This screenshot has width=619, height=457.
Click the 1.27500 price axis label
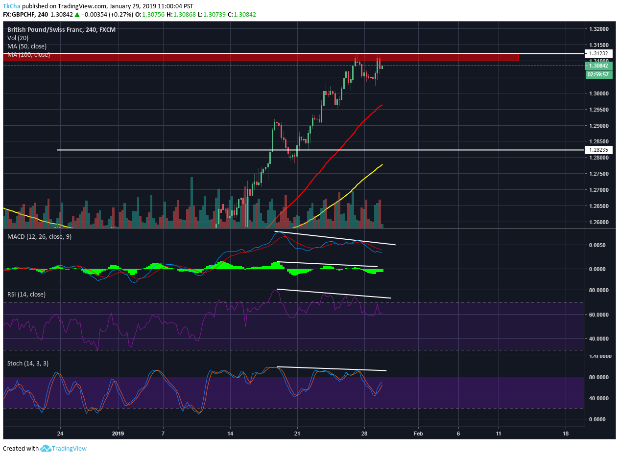[x=599, y=174]
